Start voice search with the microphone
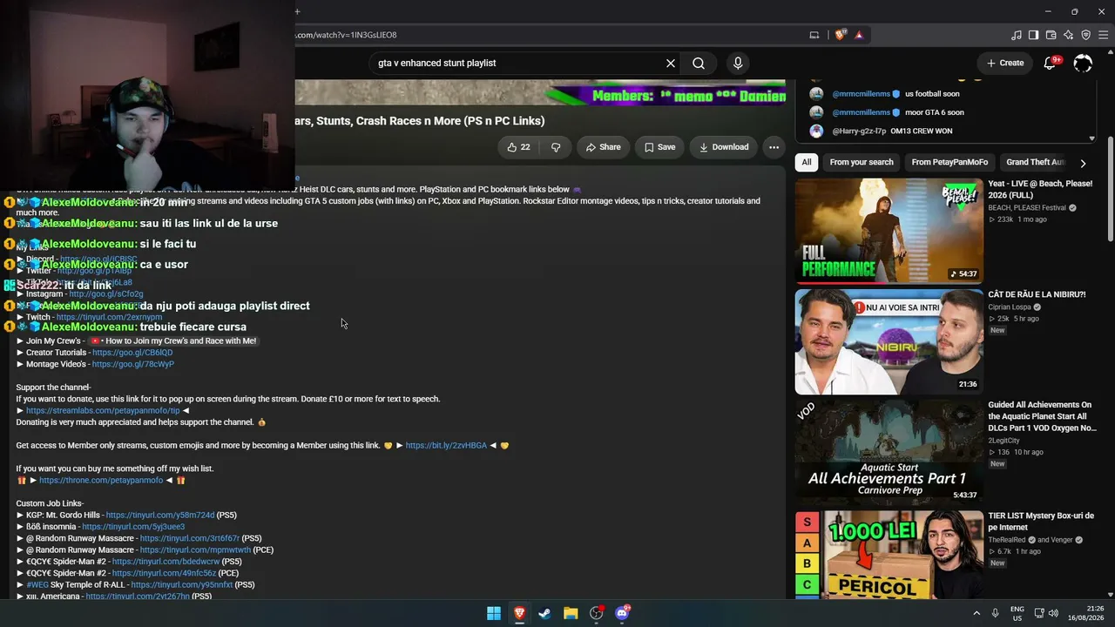Screen dimensions: 1115x627 click(738, 63)
